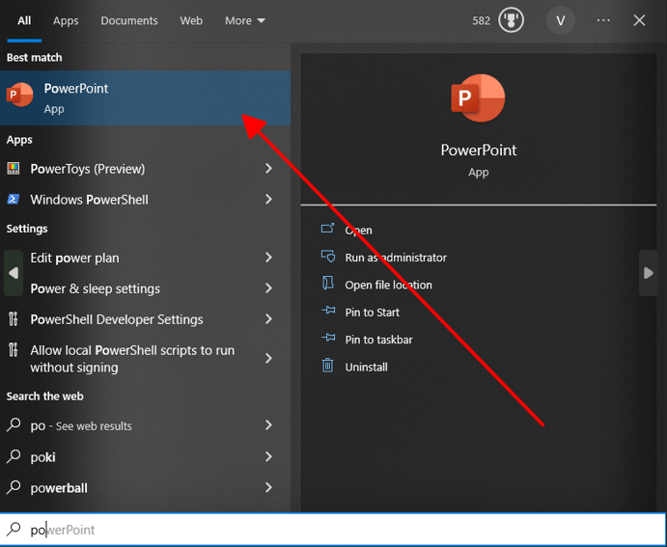
Task: Select the Web search tab
Action: (191, 20)
